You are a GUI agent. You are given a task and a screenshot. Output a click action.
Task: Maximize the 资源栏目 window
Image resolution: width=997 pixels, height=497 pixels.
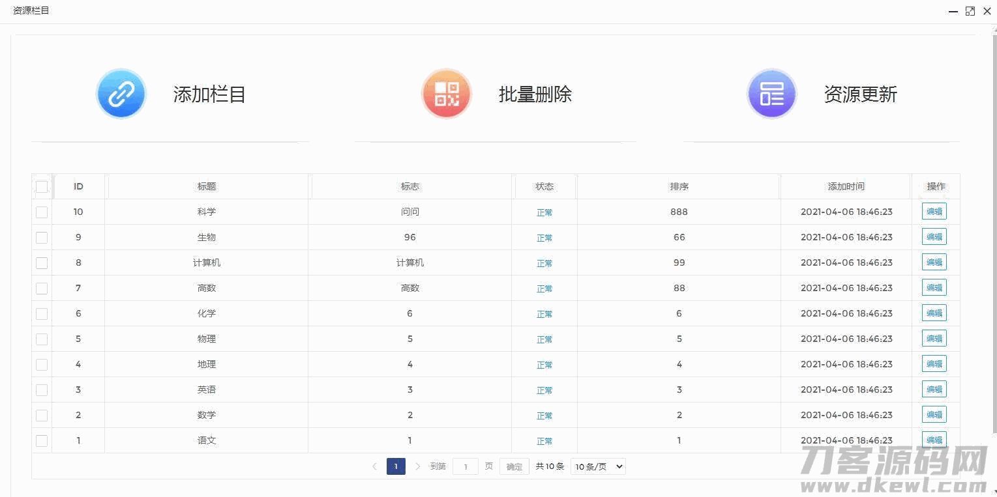coord(970,11)
